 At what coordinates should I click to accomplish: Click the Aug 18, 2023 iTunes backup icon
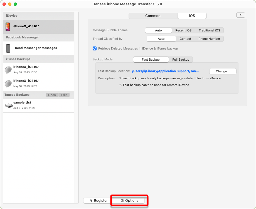pos(8,70)
